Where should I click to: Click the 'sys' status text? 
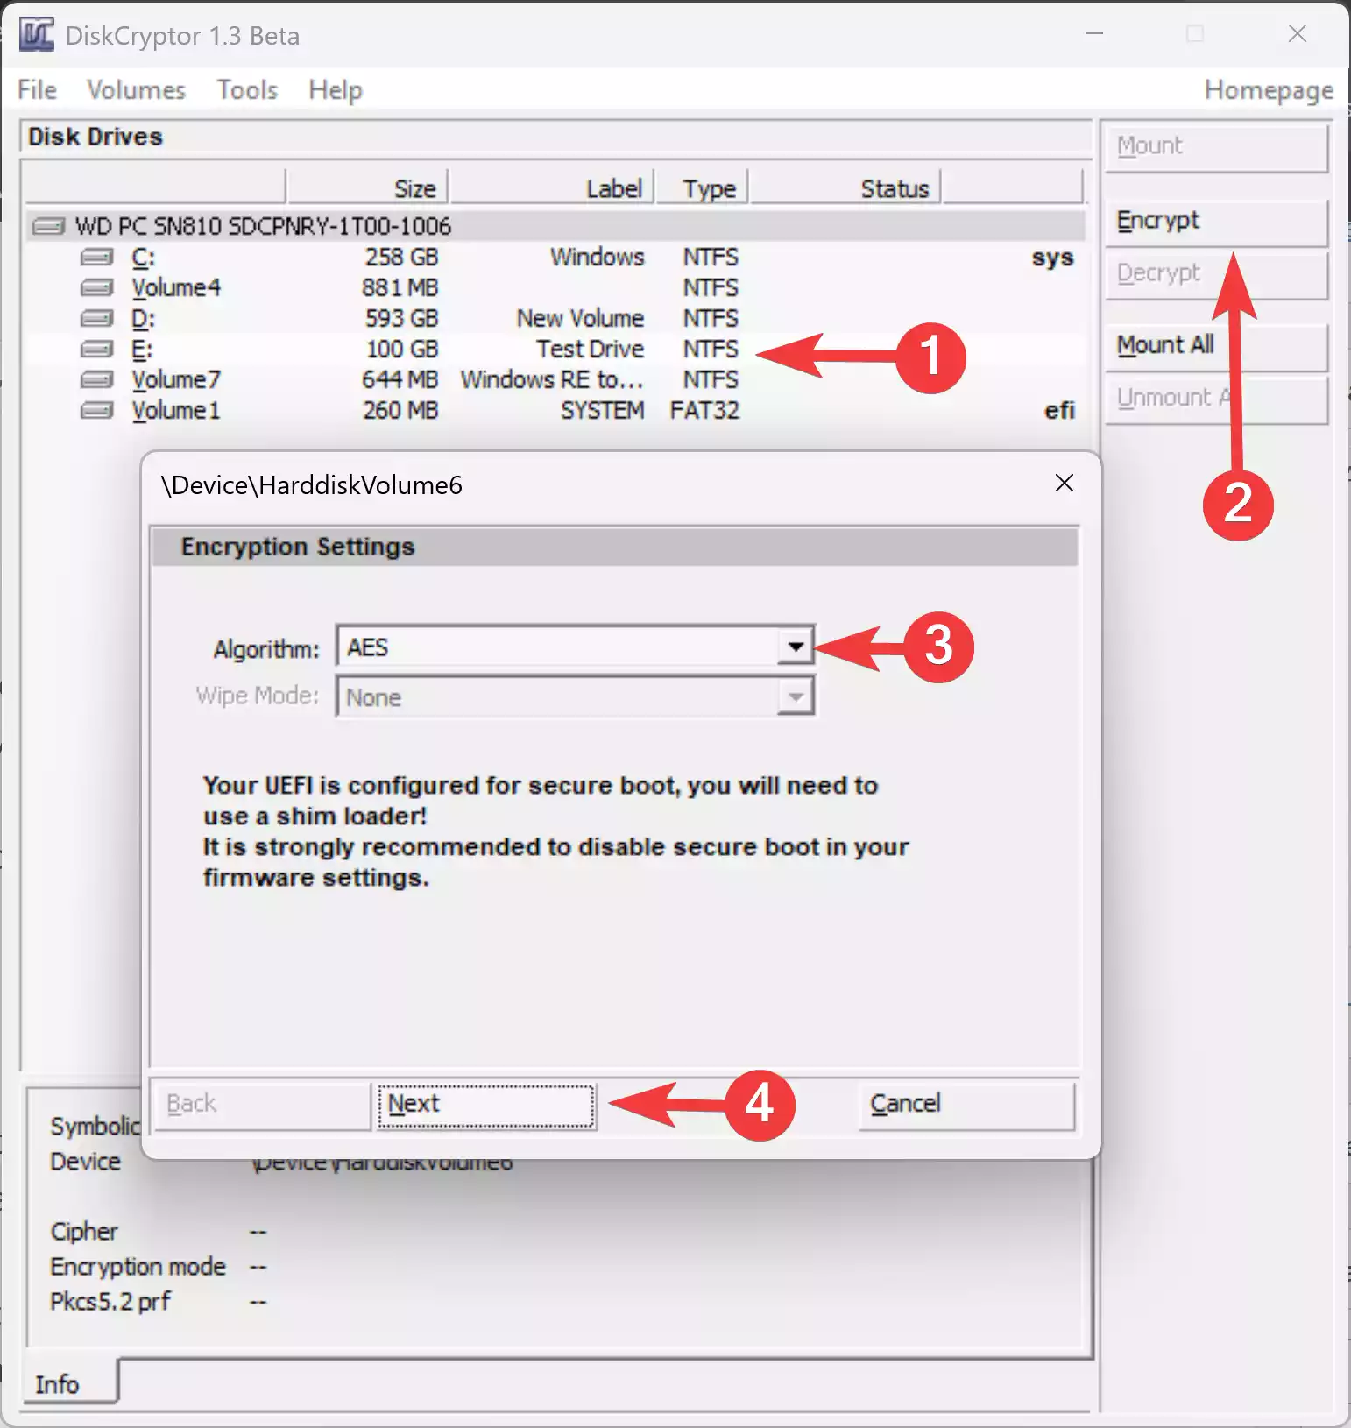[1053, 258]
